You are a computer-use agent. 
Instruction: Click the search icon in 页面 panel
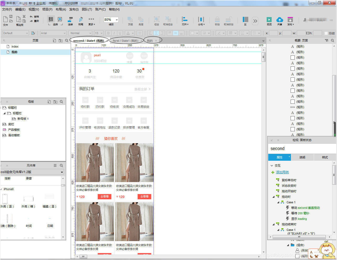point(67,40)
